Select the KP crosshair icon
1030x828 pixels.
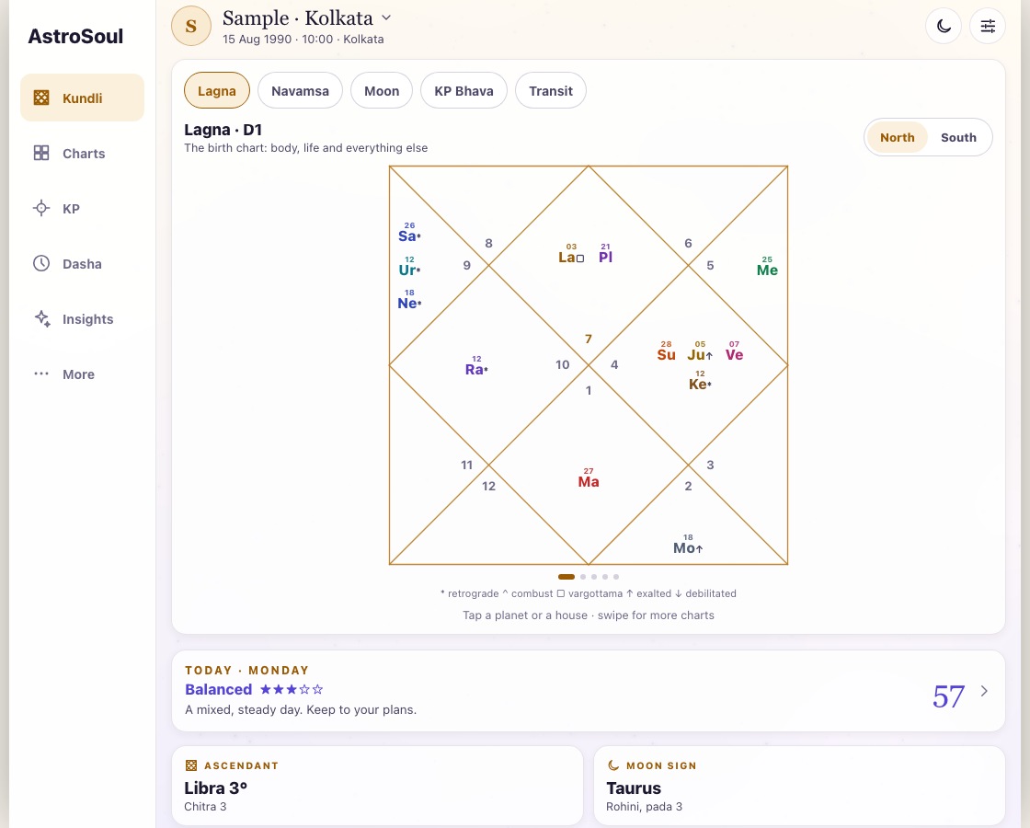point(41,208)
